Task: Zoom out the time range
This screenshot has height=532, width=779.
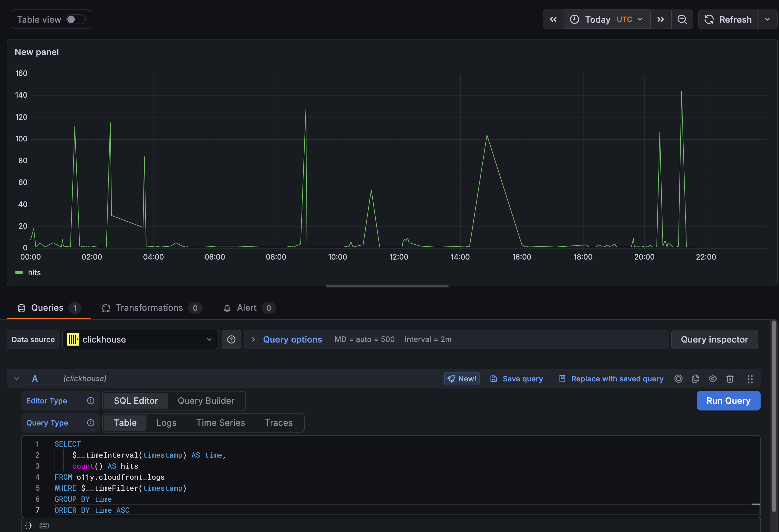Action: click(682, 19)
